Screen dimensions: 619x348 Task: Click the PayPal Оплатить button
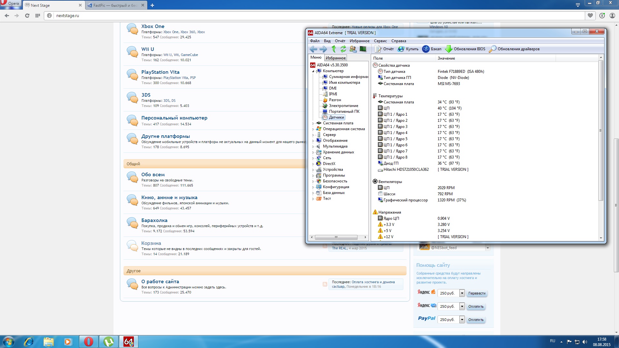coord(476,320)
